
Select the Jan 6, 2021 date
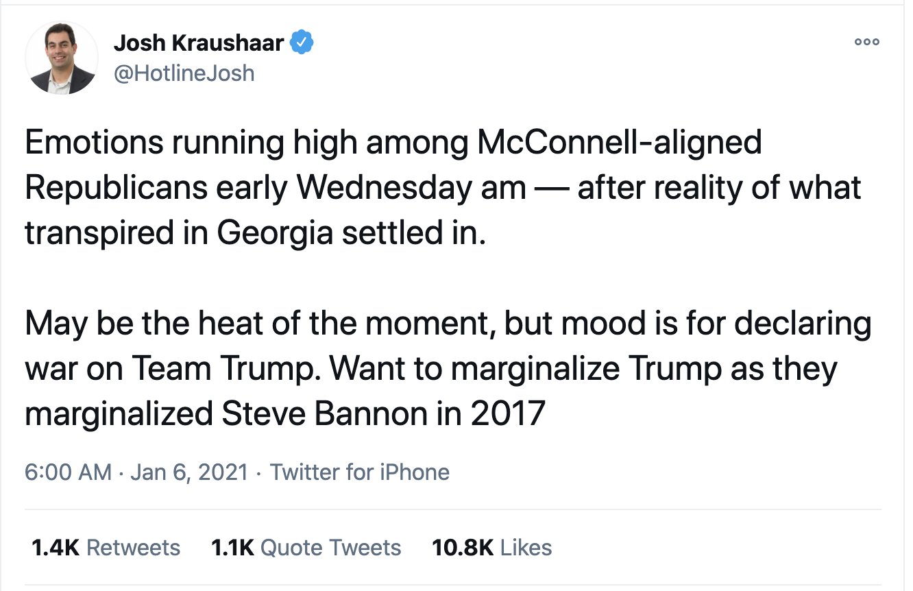click(x=188, y=472)
